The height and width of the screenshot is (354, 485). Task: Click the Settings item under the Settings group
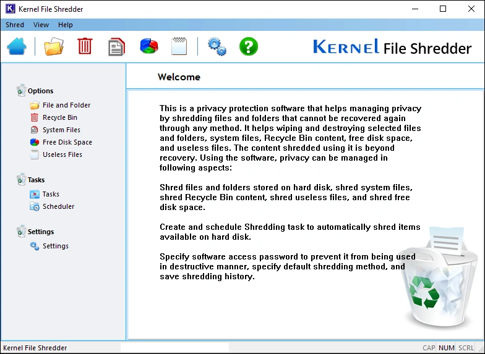click(55, 246)
